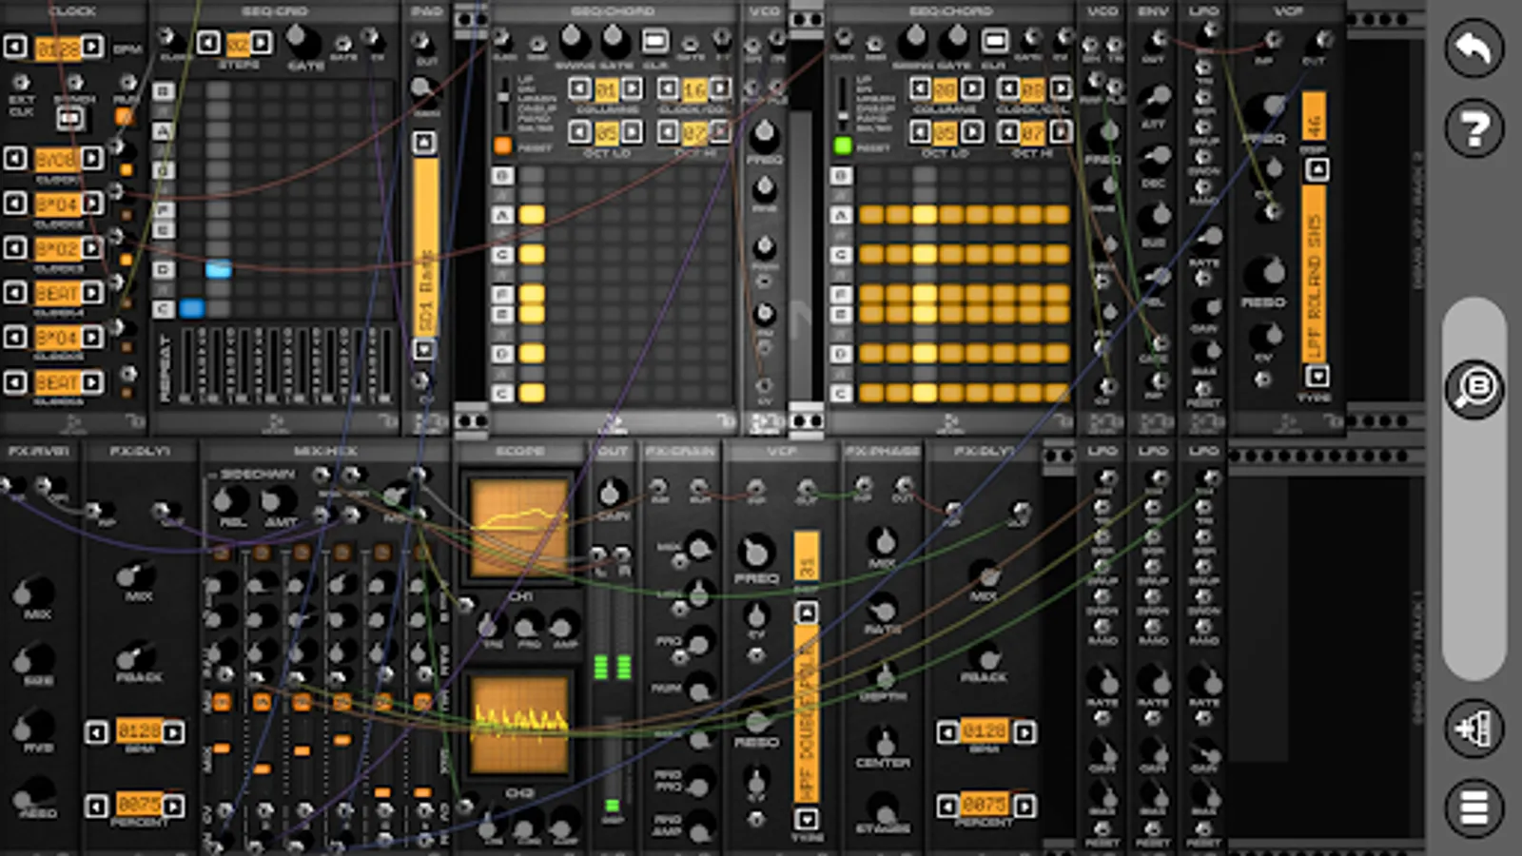Click the add module icon
The width and height of the screenshot is (1522, 856).
(x=1473, y=730)
